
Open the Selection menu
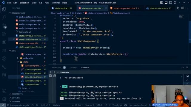(24, 3)
